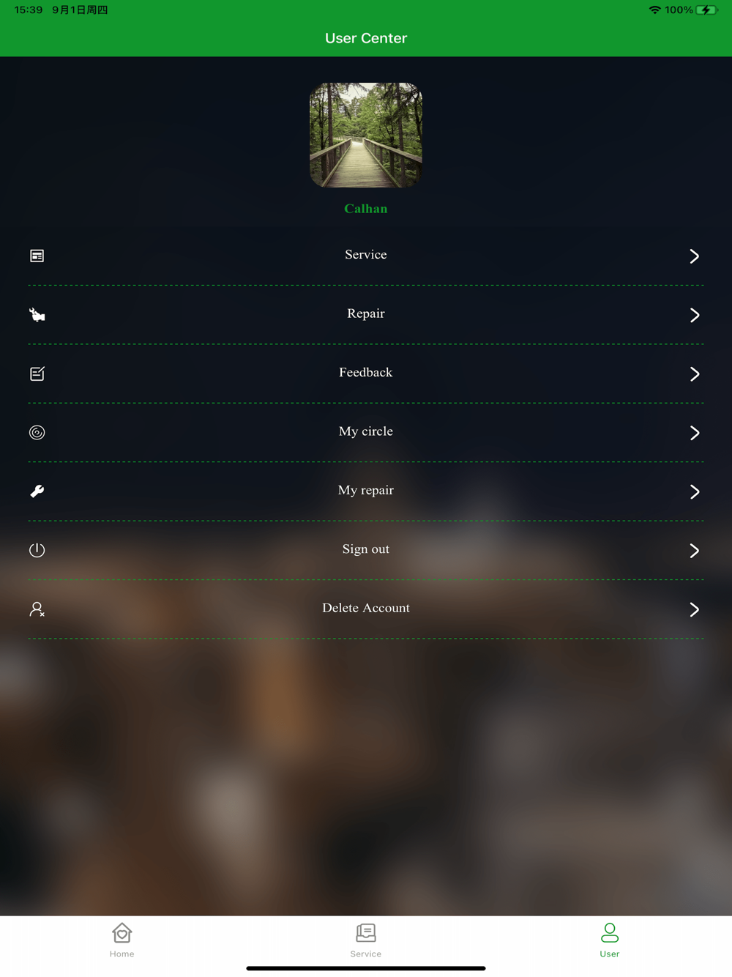The height and width of the screenshot is (977, 732).
Task: Tap the Delete Account user-remove icon
Action: tap(37, 609)
